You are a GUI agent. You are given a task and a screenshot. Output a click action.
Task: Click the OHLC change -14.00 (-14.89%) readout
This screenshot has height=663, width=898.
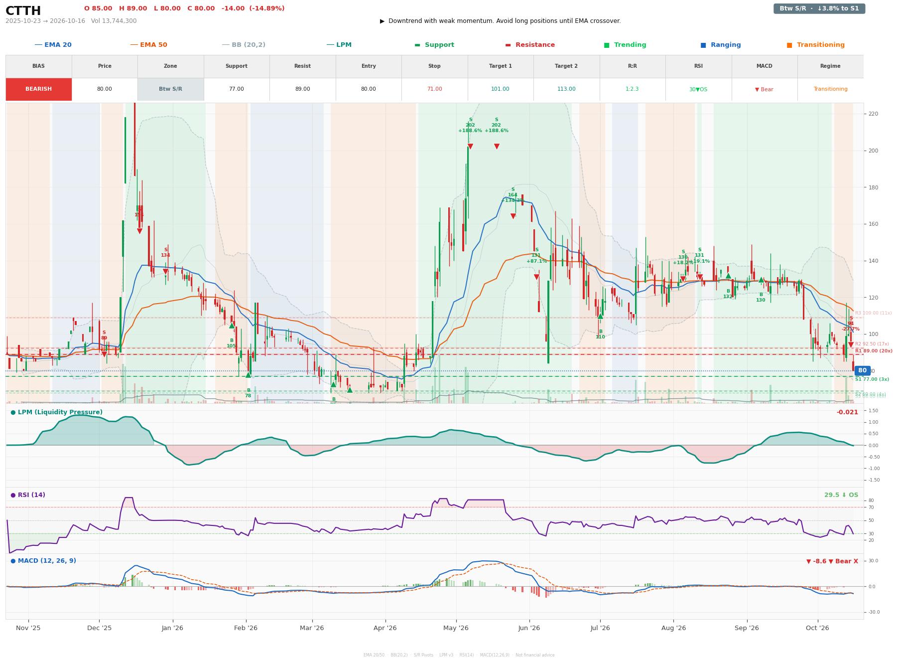pyautogui.click(x=253, y=8)
